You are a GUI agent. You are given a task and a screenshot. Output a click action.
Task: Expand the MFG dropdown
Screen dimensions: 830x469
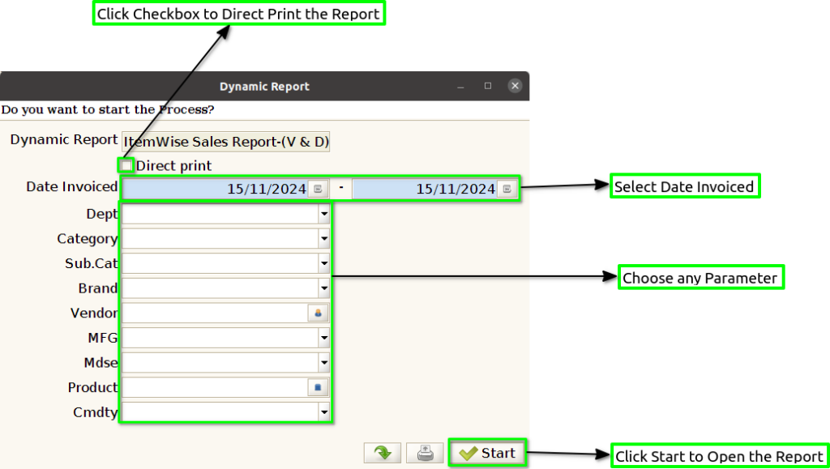point(324,338)
